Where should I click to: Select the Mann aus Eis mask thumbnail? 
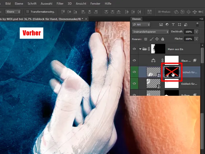pyautogui.click(x=158, y=49)
